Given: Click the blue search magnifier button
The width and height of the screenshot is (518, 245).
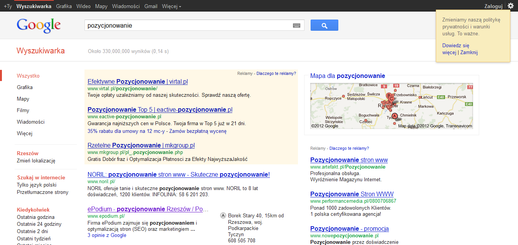Looking at the screenshot, I should pyautogui.click(x=324, y=25).
